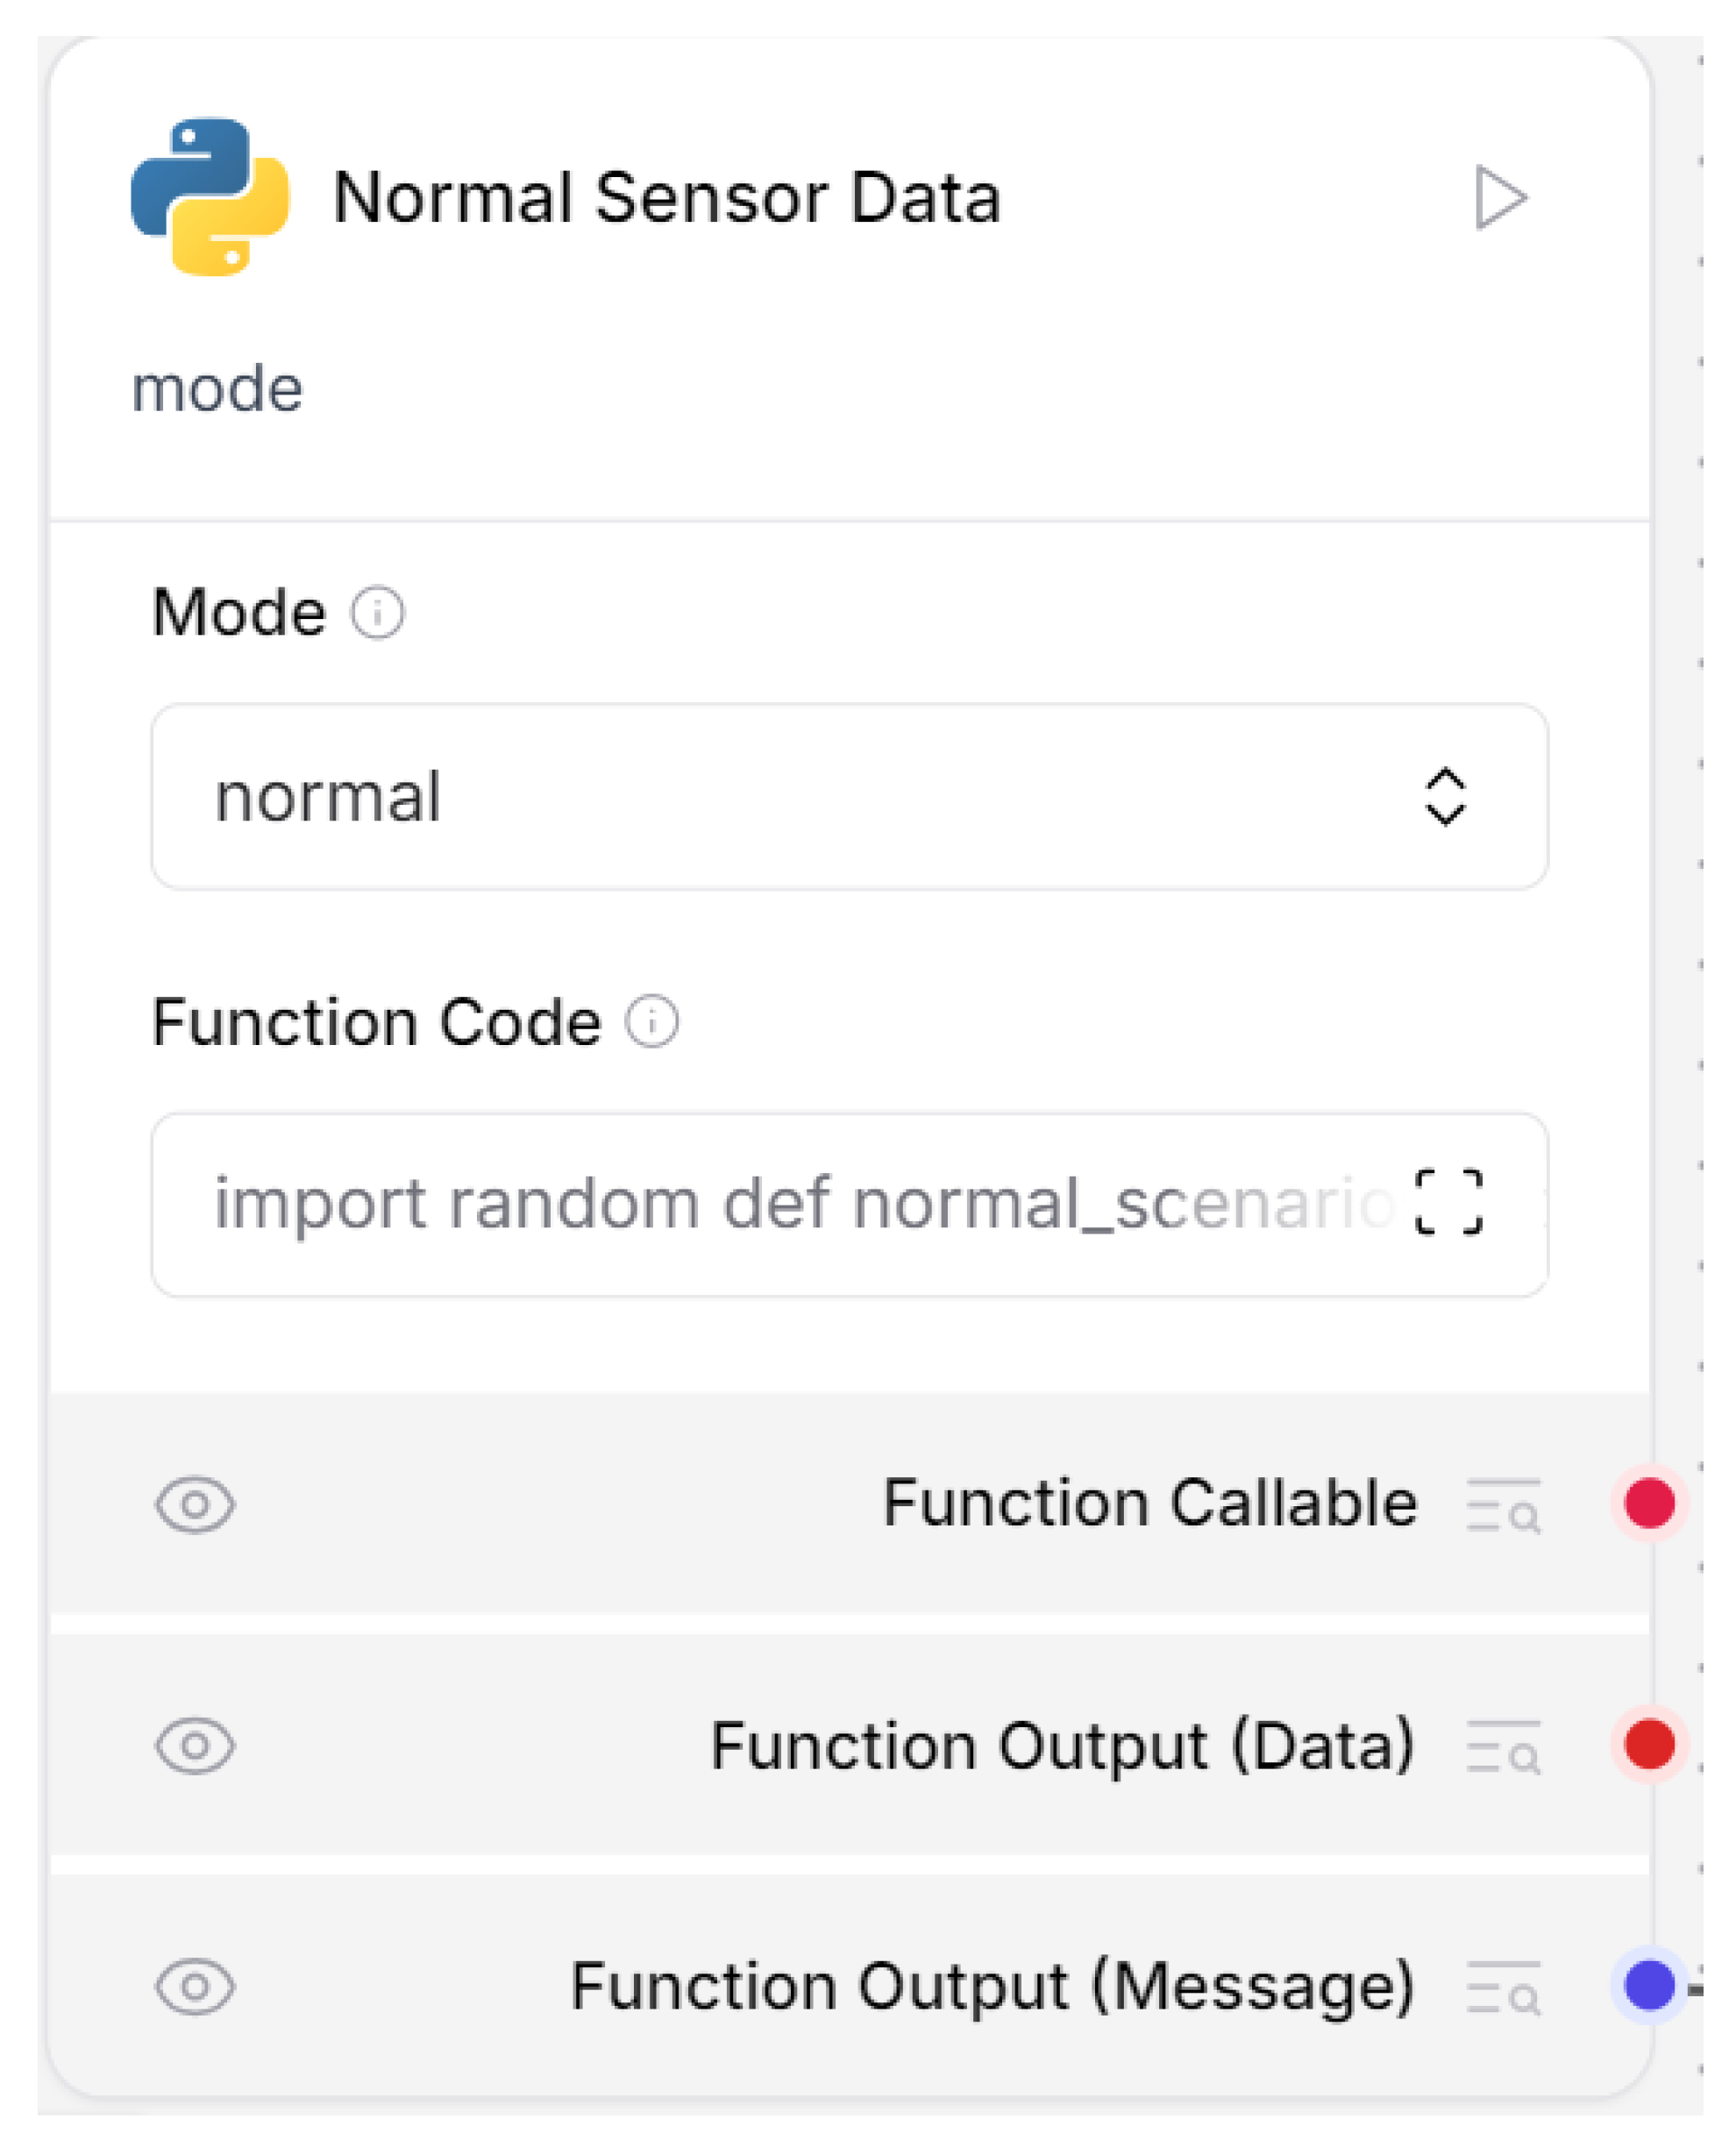Inspect the Function Callable output
1736x2133 pixels.
click(x=1502, y=1505)
